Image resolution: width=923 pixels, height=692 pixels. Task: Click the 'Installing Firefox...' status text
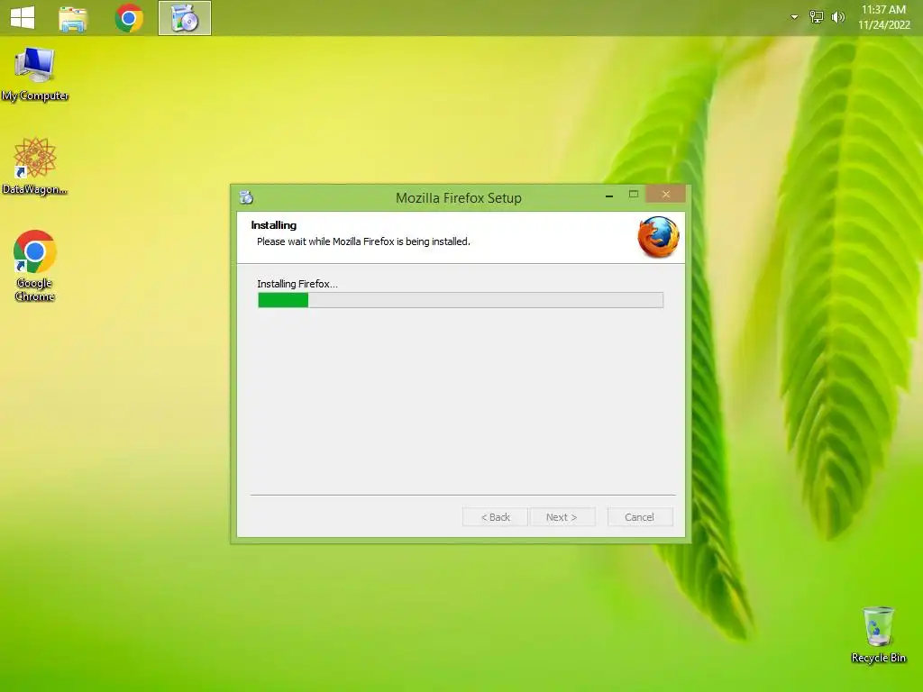pyautogui.click(x=297, y=284)
